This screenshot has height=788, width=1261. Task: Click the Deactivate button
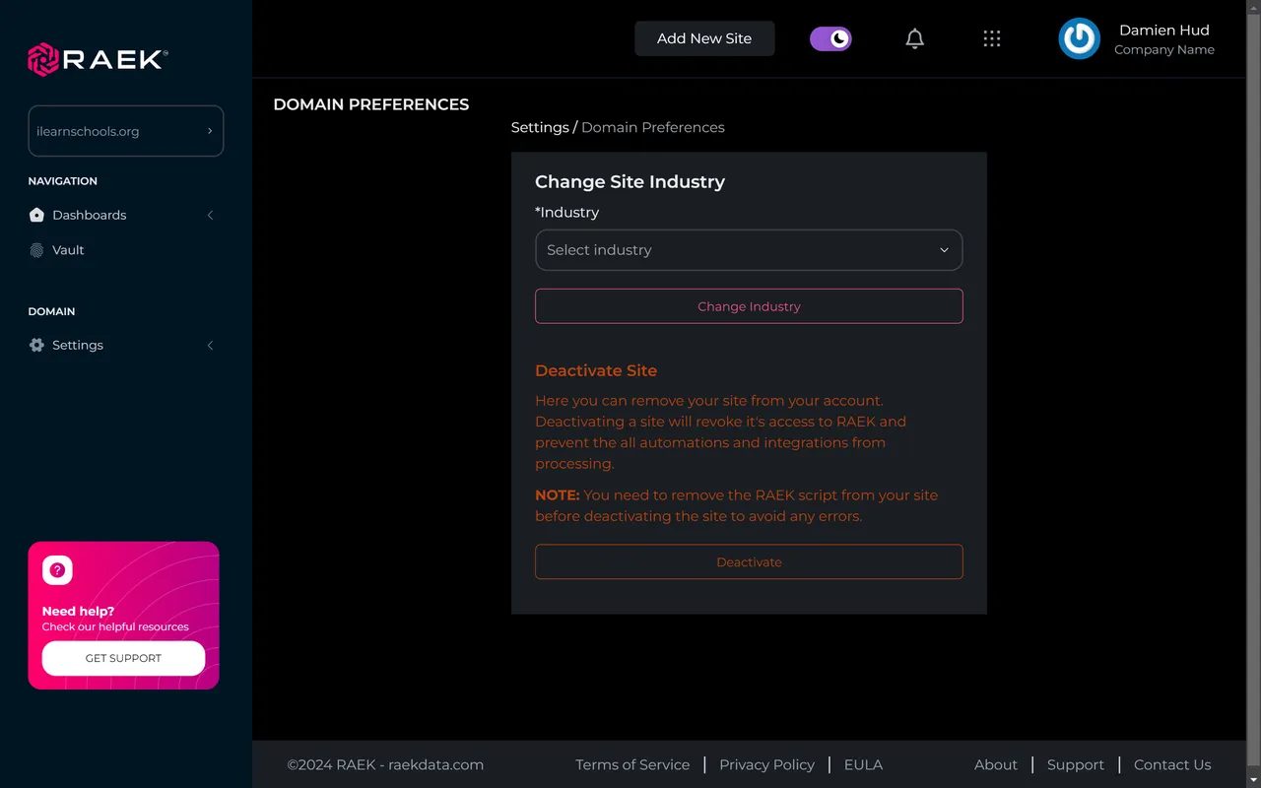click(x=749, y=561)
